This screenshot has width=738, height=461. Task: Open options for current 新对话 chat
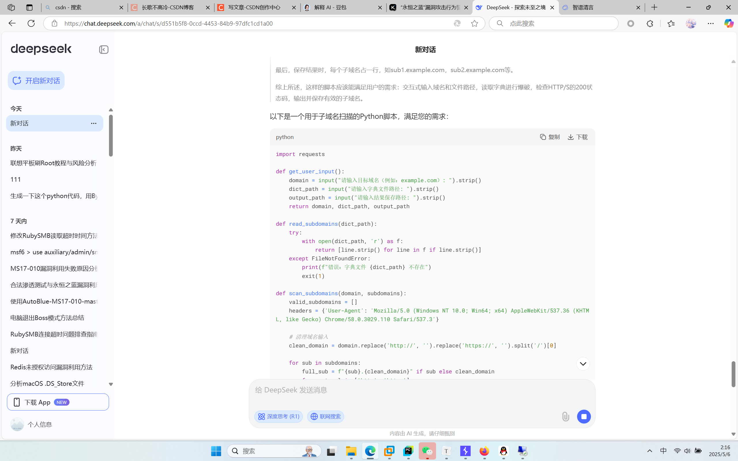coord(94,123)
